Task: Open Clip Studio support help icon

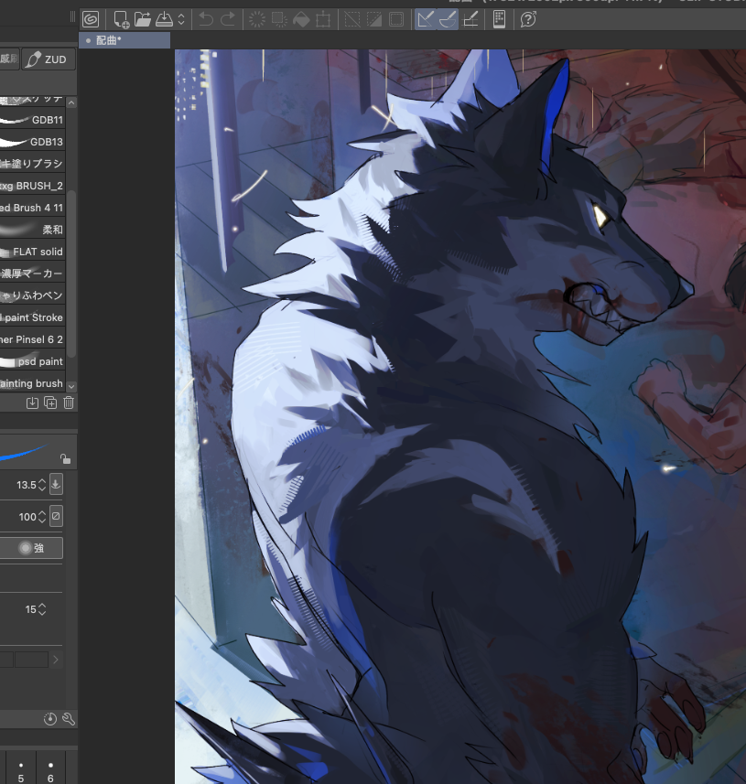Action: click(x=528, y=19)
